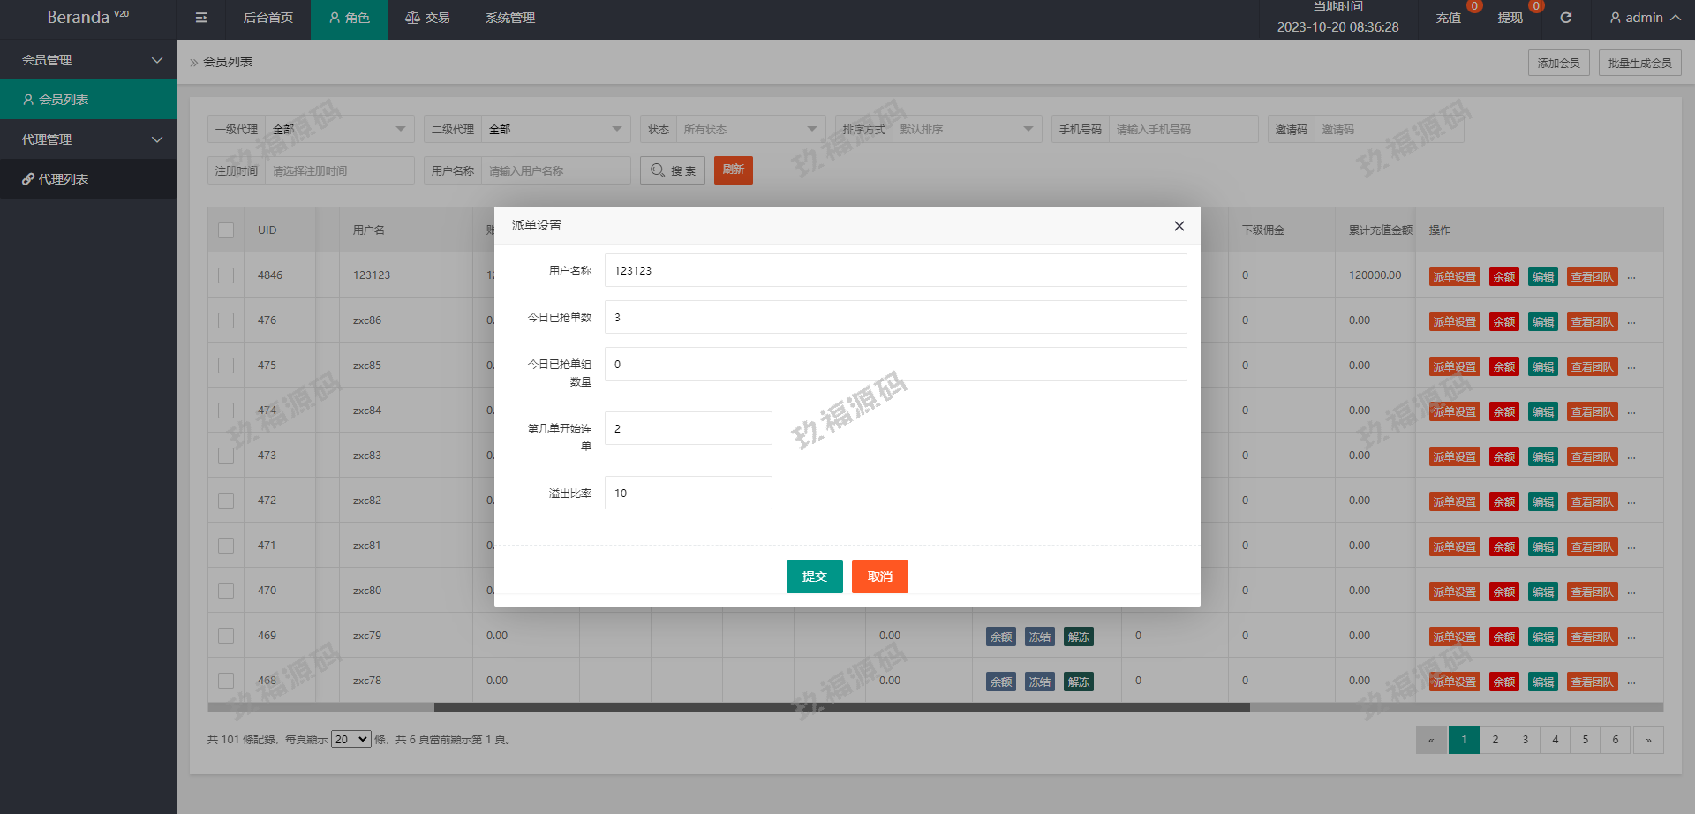Click the 提现 notification item
The height and width of the screenshot is (814, 1695).
point(1510,18)
